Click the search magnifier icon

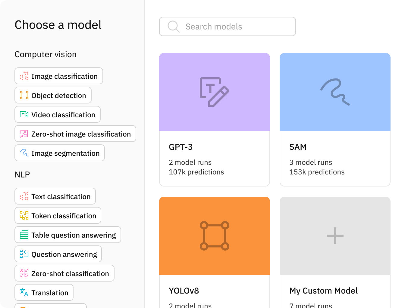coord(173,26)
